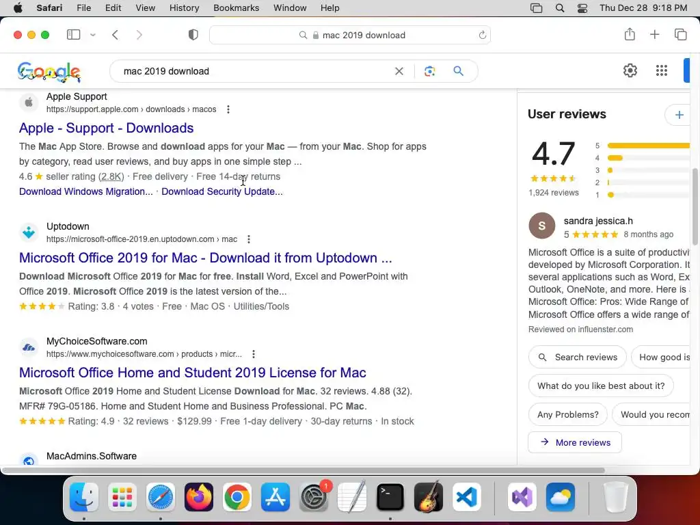
Task: Search by image with Google Lens
Action: 429,71
